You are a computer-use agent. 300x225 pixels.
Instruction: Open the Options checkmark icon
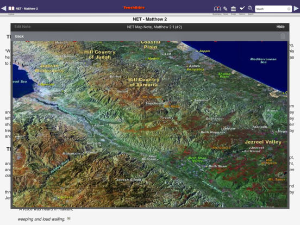pos(242,8)
